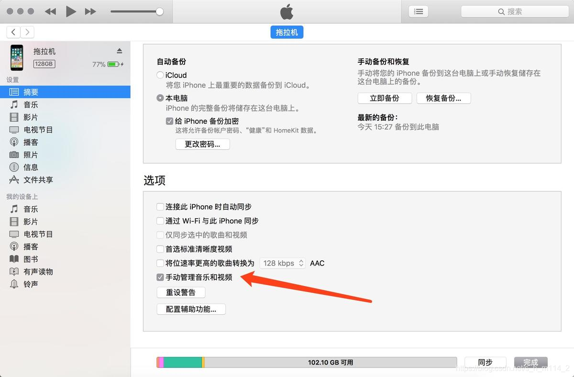
Task: Open 播客 under 设置
Action: (65, 142)
